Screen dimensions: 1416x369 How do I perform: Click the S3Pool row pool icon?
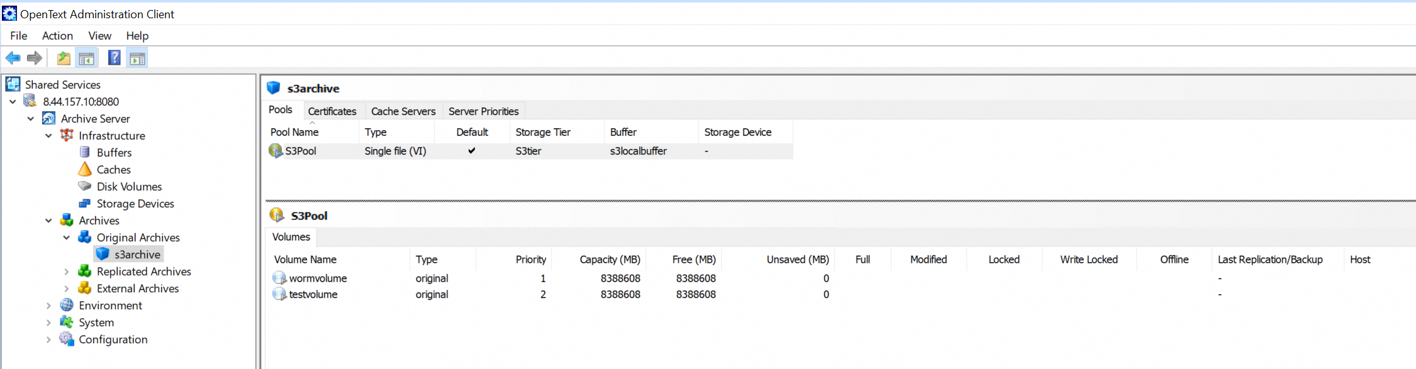(276, 151)
